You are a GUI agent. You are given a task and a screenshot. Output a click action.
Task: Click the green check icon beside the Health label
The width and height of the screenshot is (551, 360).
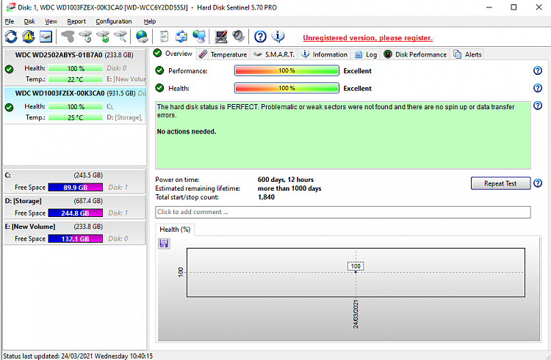pyautogui.click(x=159, y=88)
